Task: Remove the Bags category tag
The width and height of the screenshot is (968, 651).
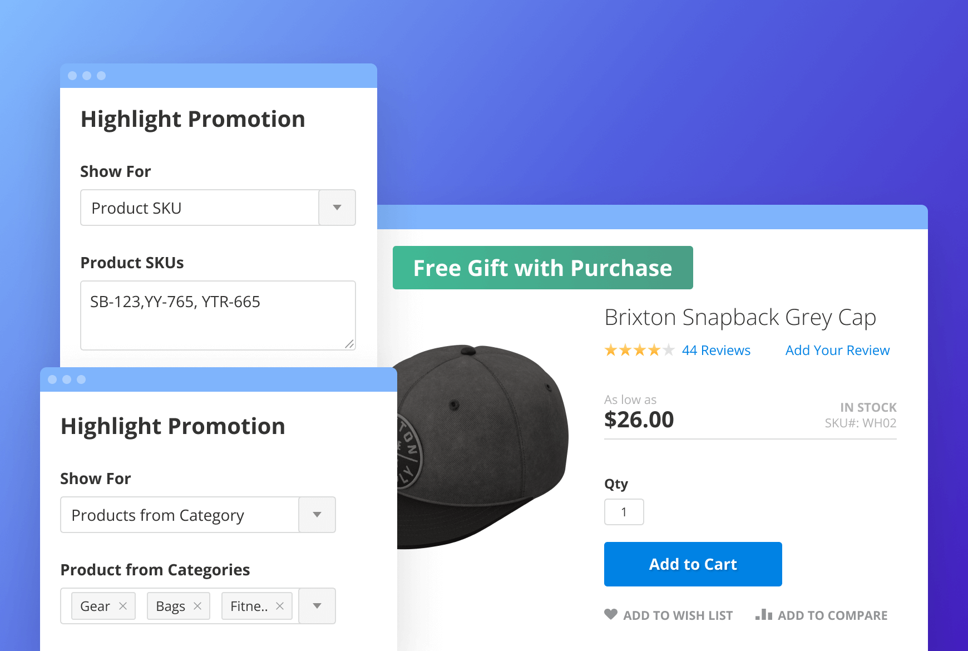Action: (x=197, y=606)
